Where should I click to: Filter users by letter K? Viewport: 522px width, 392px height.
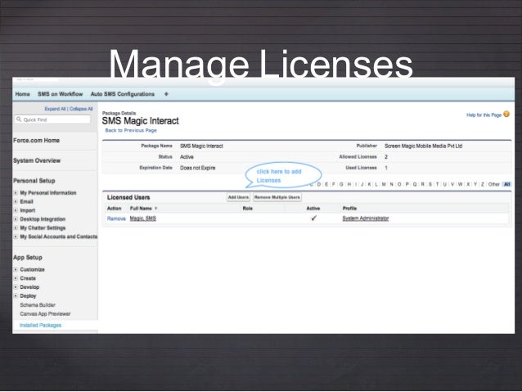click(x=369, y=184)
